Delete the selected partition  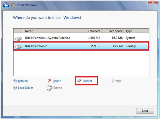click(x=57, y=81)
